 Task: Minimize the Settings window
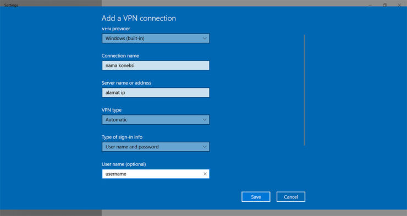point(370,5)
